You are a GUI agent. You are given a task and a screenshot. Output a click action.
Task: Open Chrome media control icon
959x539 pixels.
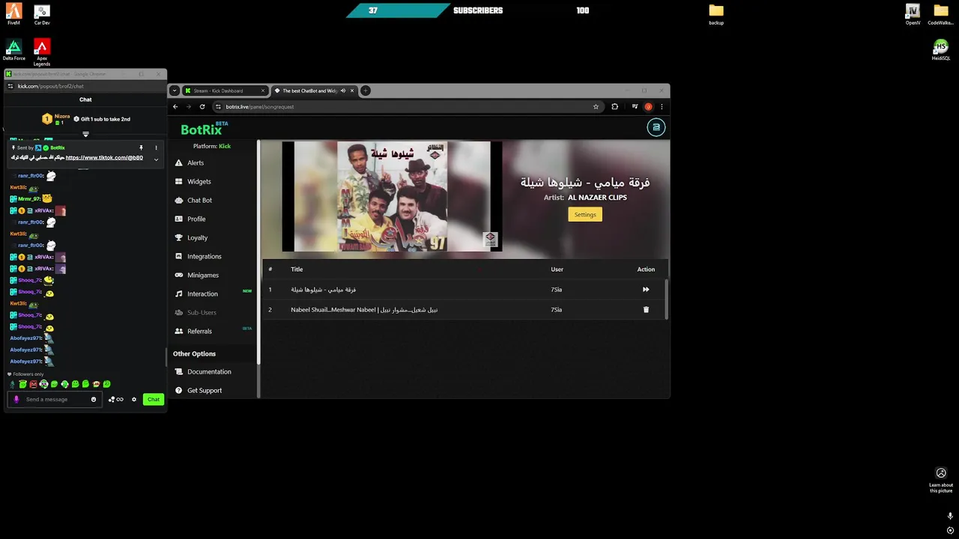point(634,106)
